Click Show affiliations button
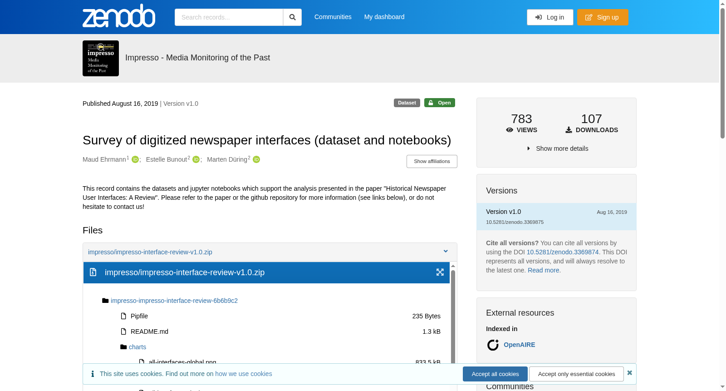This screenshot has width=726, height=391. click(432, 161)
